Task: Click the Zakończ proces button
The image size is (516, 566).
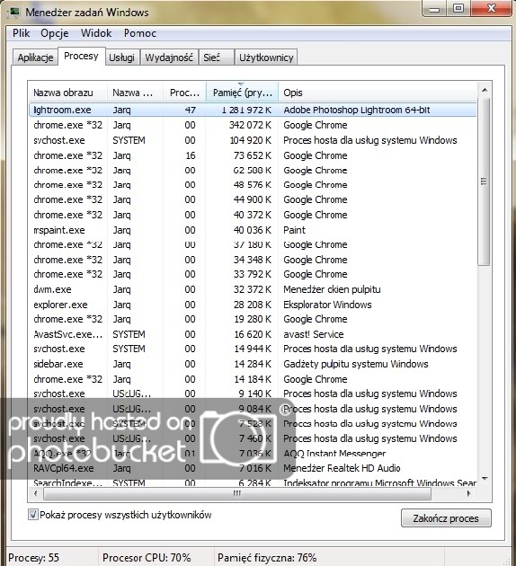Action: [x=446, y=518]
